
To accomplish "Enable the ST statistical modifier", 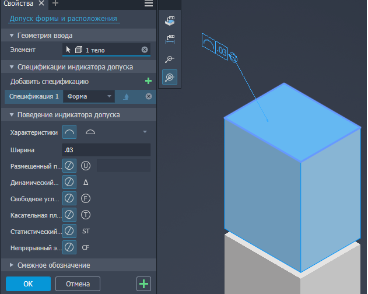I will coord(86,232).
